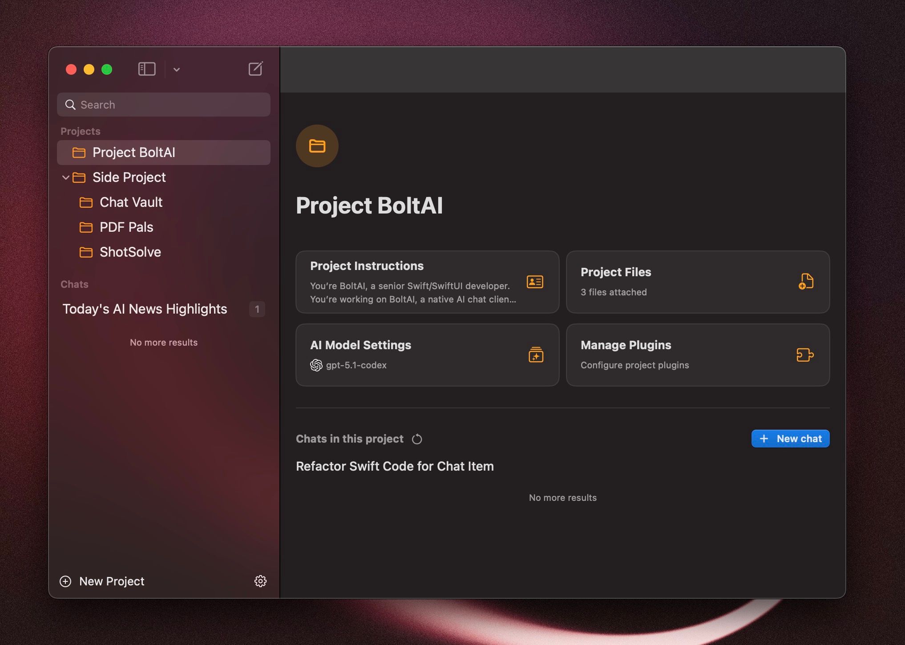The height and width of the screenshot is (645, 905).
Task: Open Refactor Swift Code for Chat Item
Action: [395, 466]
